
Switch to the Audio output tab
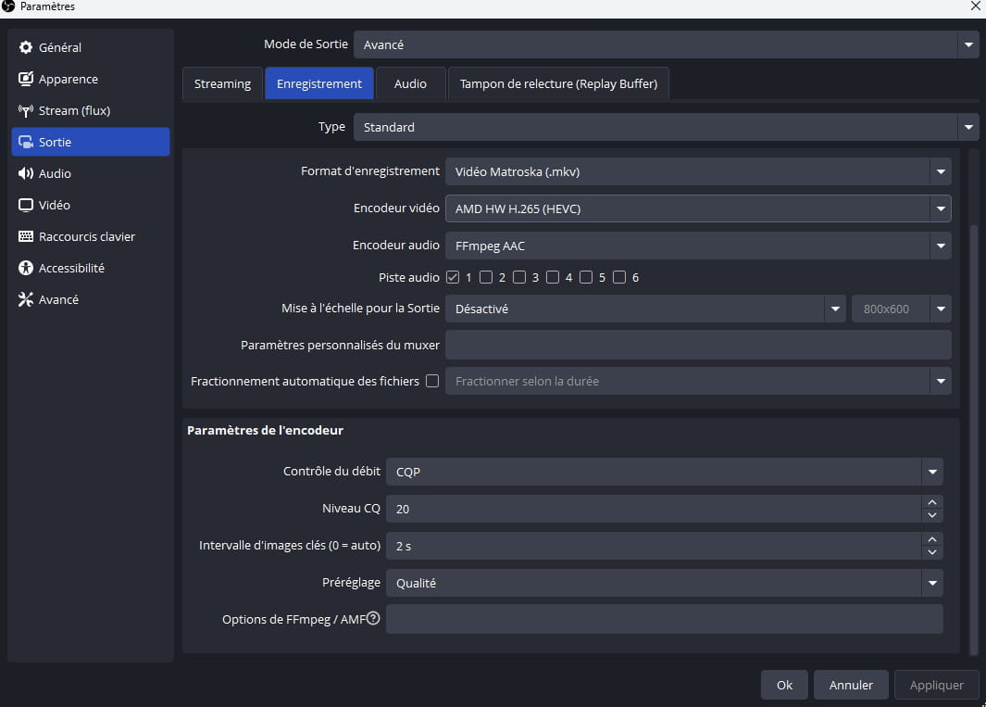(x=411, y=83)
